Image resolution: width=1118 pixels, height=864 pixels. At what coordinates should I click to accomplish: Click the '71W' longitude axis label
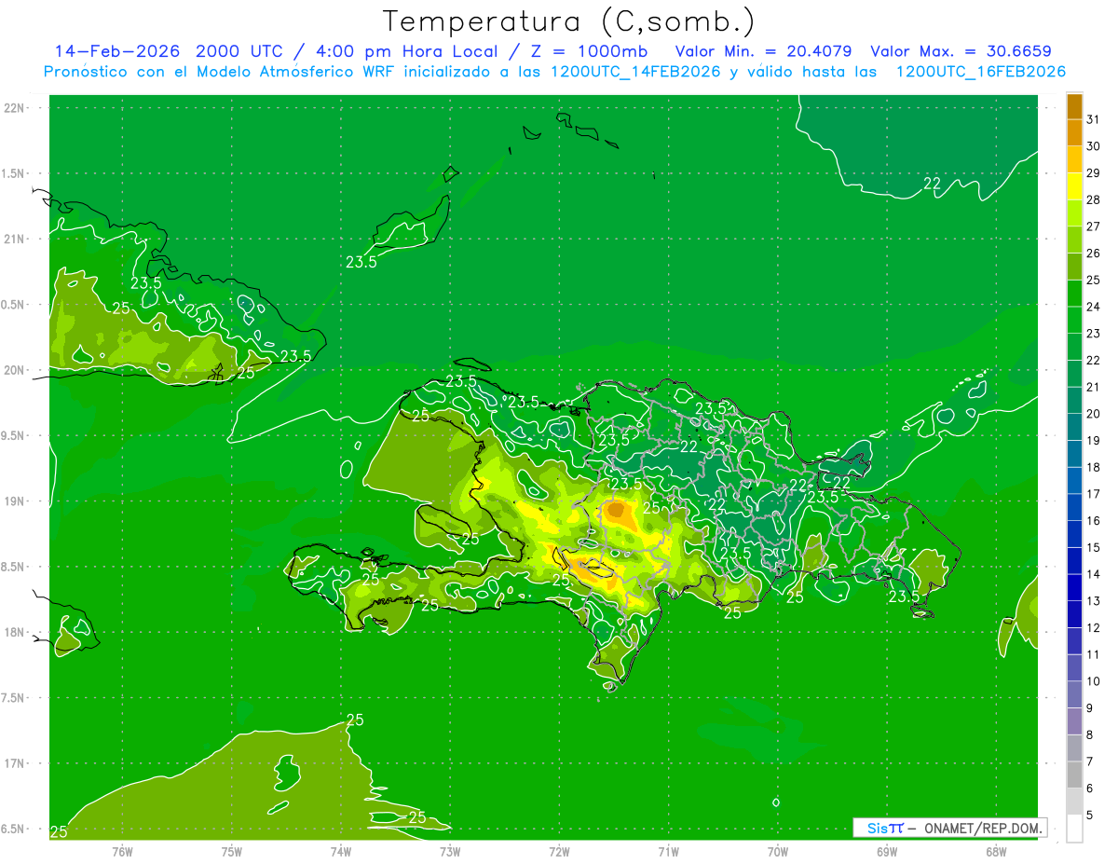coord(668,852)
